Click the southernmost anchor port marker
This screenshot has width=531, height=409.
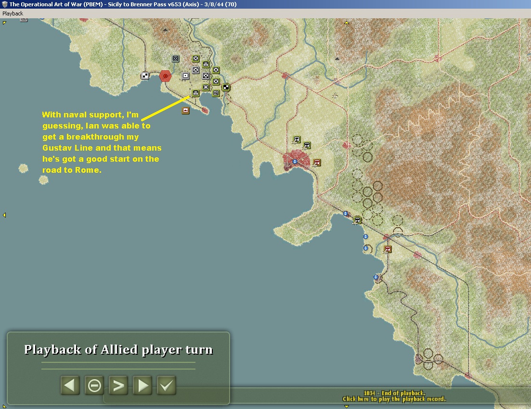[376, 277]
